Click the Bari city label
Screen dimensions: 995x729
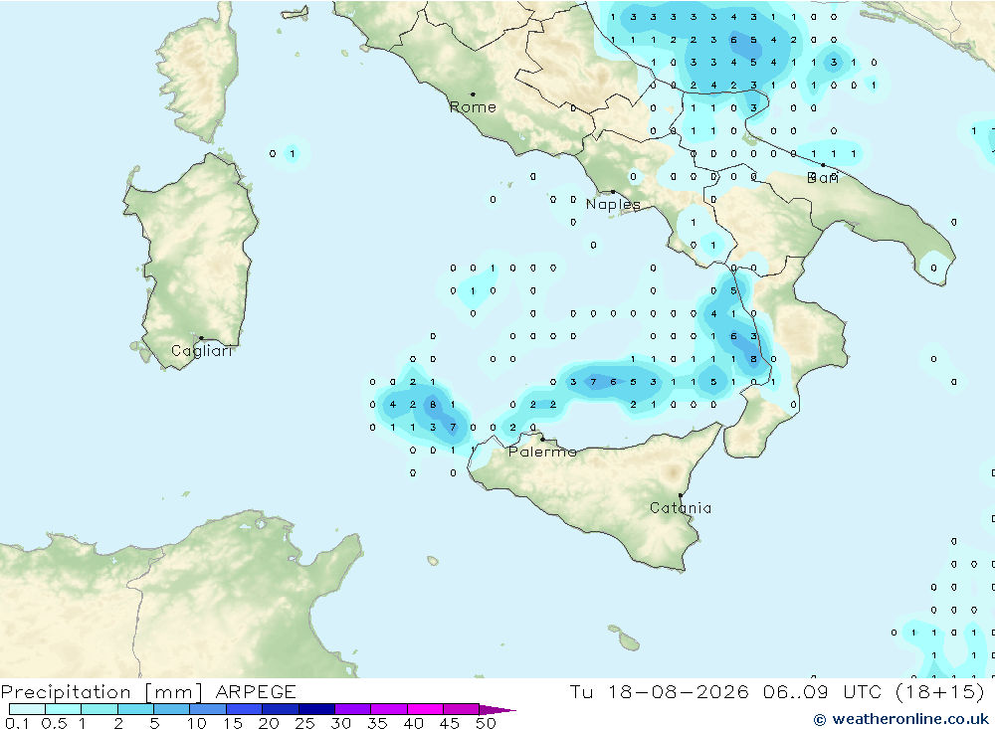click(823, 178)
